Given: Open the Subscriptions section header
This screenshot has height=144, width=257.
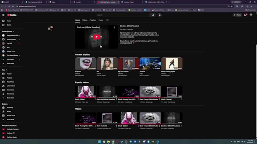Looking at the screenshot, I should pyautogui.click(x=8, y=32).
